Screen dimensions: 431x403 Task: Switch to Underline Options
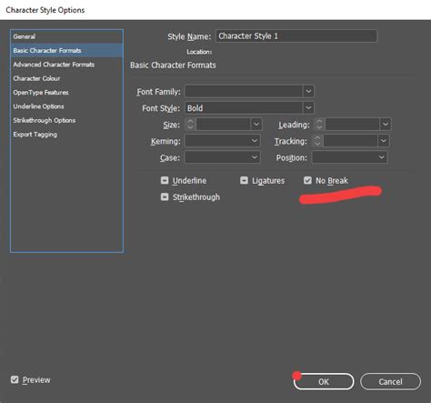(x=66, y=106)
